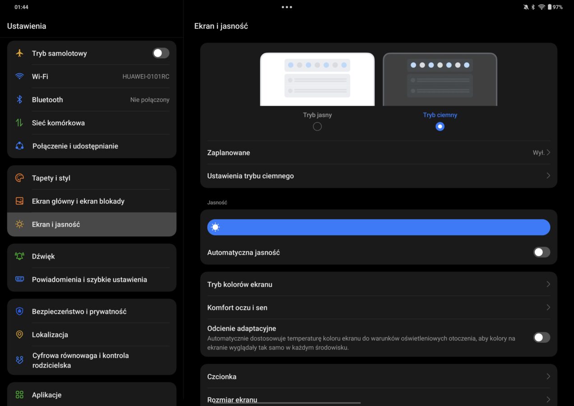574x406 pixels.
Task: Click the digital wellbeing heart icon
Action: click(x=19, y=360)
